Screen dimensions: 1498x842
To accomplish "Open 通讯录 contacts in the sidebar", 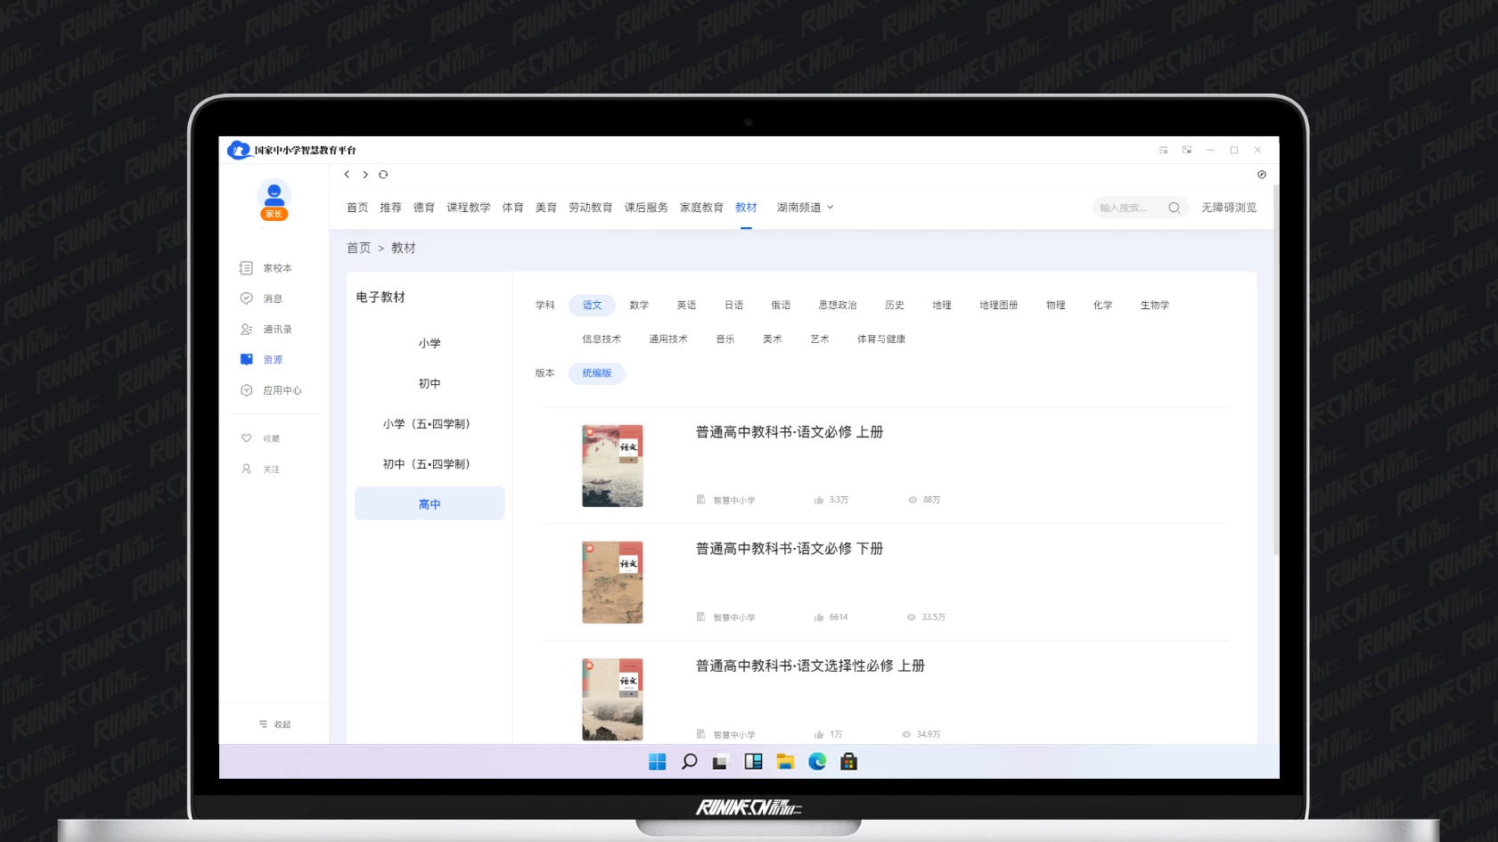I will [276, 330].
